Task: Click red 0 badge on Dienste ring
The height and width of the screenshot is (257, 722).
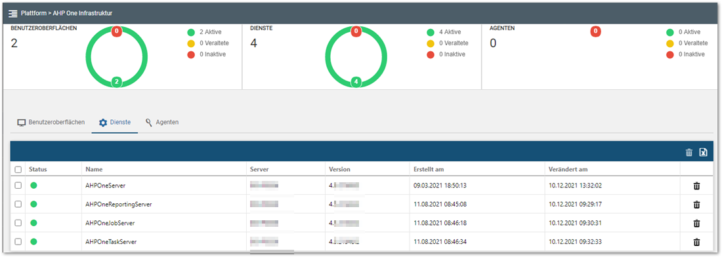Action: pos(356,31)
